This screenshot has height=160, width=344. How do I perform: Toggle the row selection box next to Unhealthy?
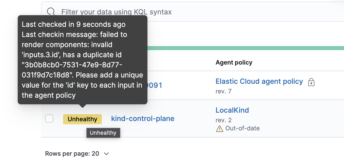pos(49,118)
